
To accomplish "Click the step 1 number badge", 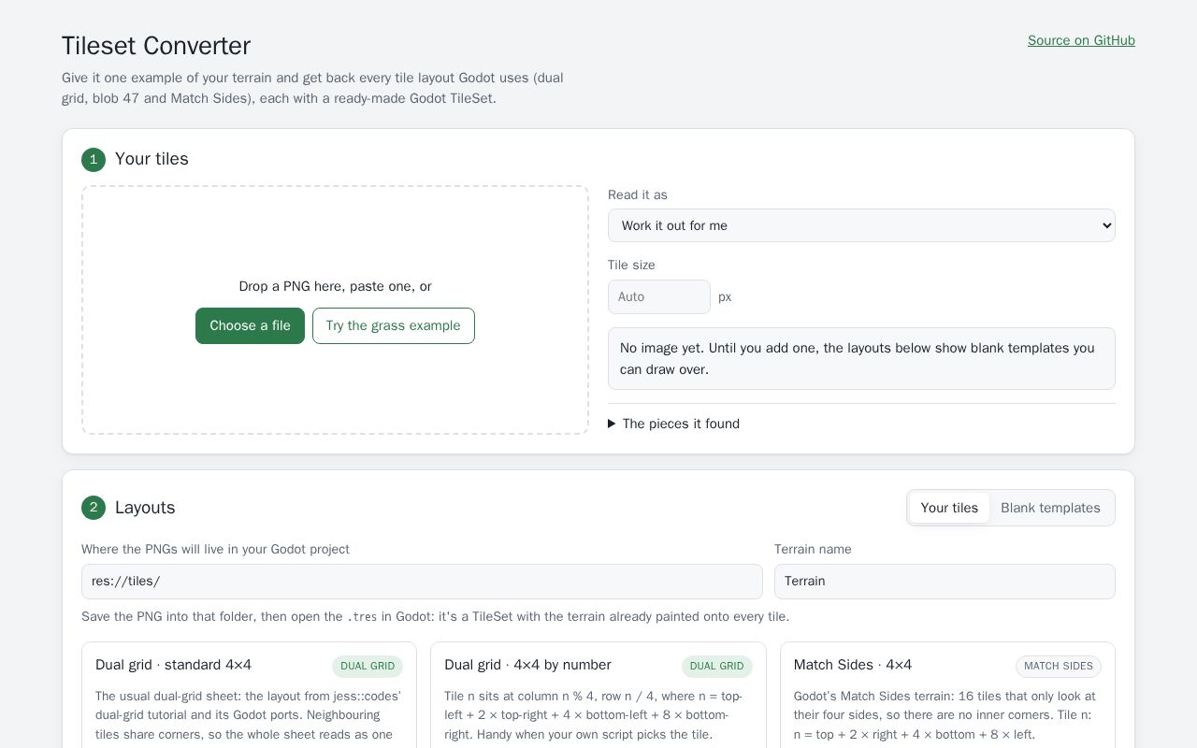I will pos(94,160).
